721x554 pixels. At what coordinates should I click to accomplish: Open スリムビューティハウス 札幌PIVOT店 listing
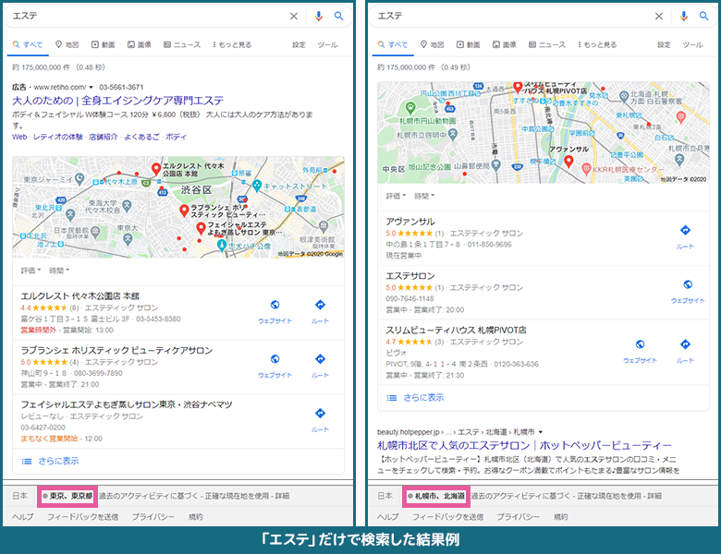pos(456,330)
